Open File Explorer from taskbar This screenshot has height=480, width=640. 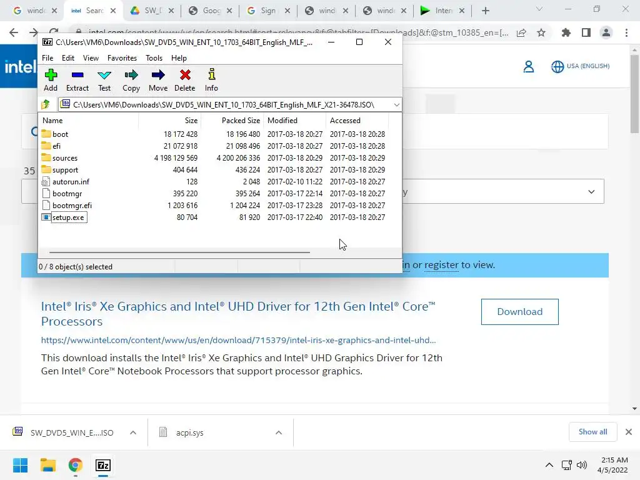tap(47, 465)
